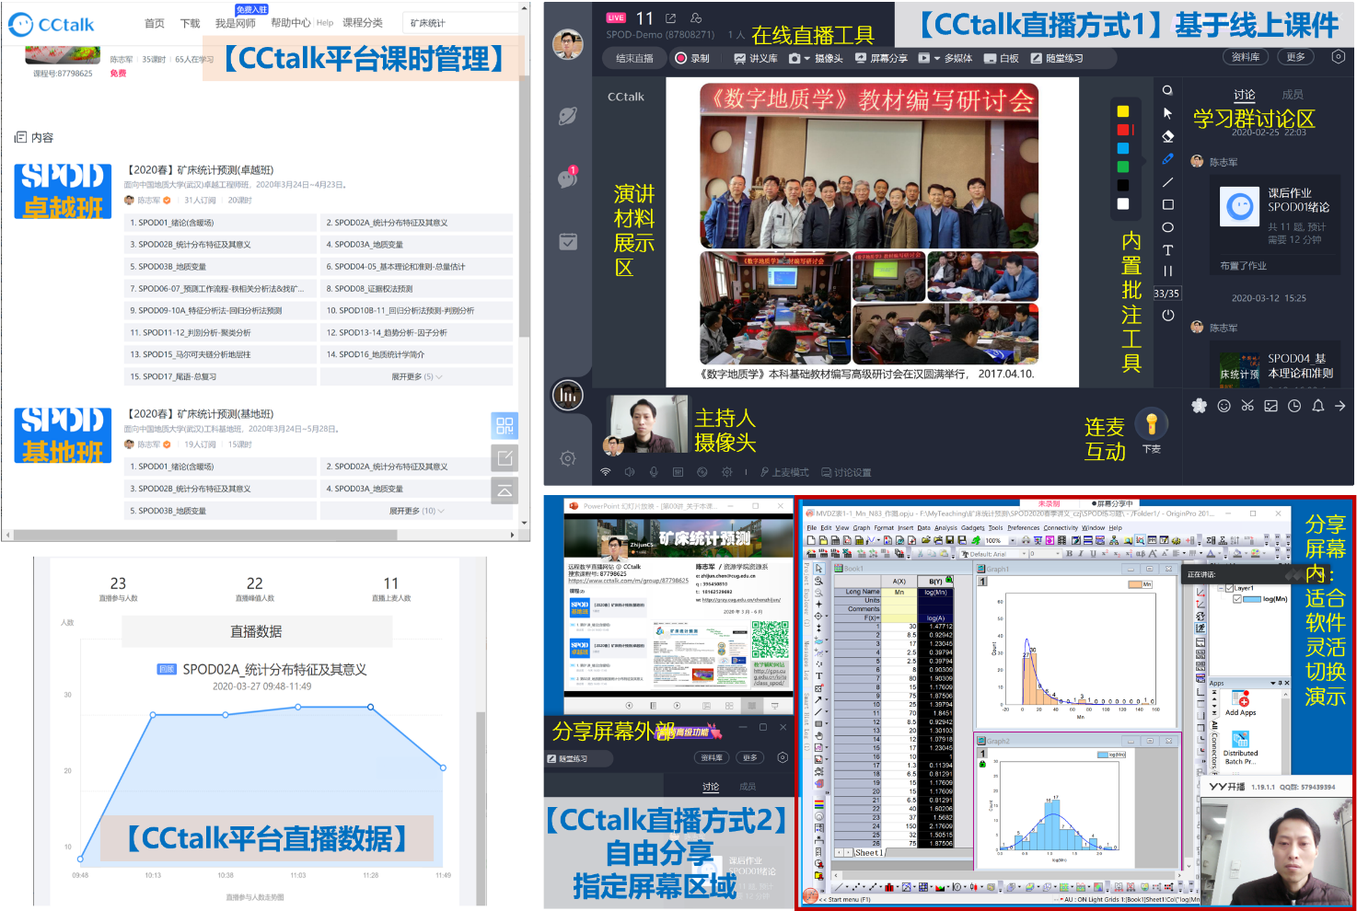Screen dimensions: 1357x911
Task: Select the eraser annotation tool
Action: click(1167, 136)
